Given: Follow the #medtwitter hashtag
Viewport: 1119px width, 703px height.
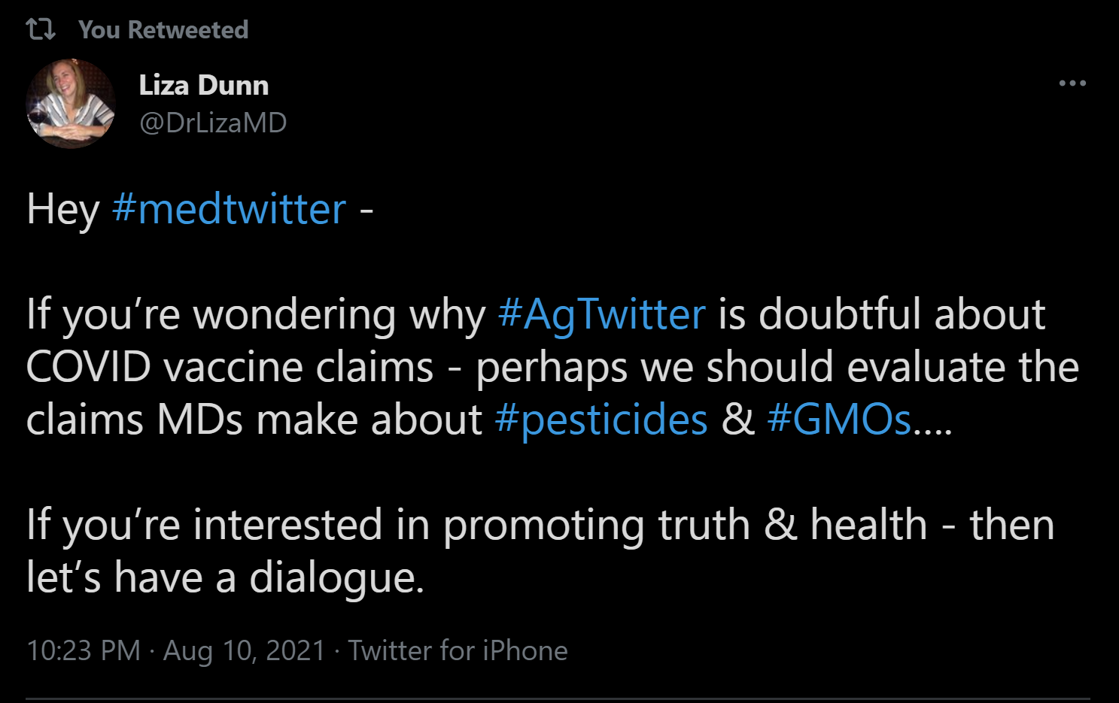Looking at the screenshot, I should (x=229, y=209).
